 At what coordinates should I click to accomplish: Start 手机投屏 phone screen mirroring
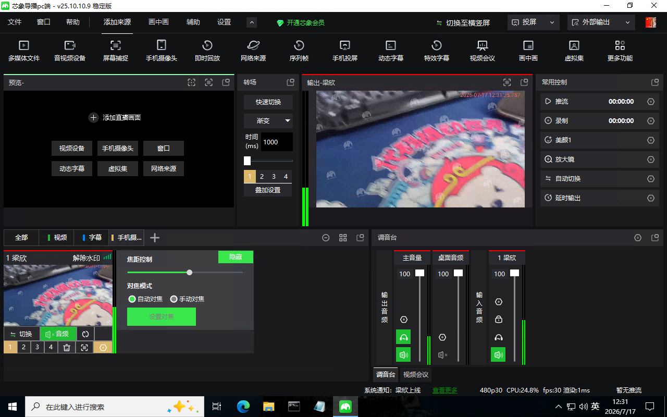[345, 51]
